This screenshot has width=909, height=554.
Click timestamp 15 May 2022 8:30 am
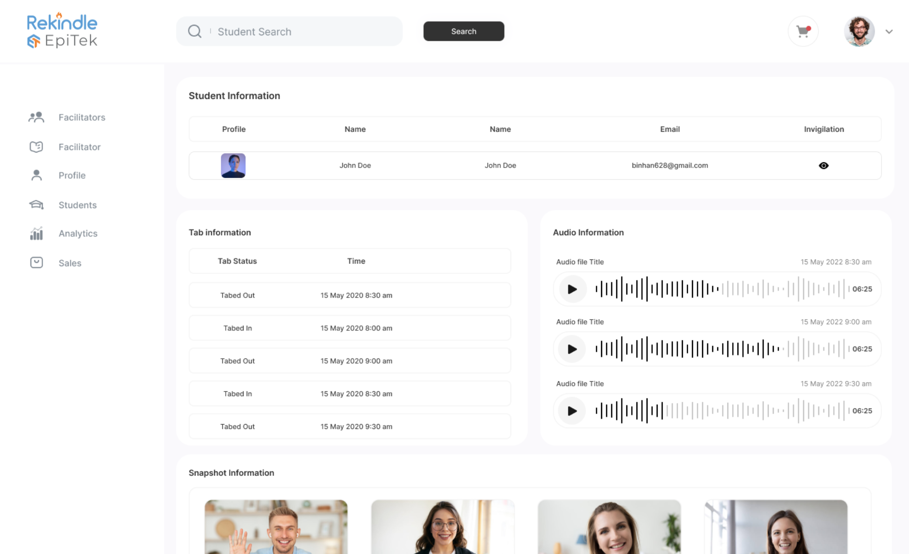[x=836, y=262]
